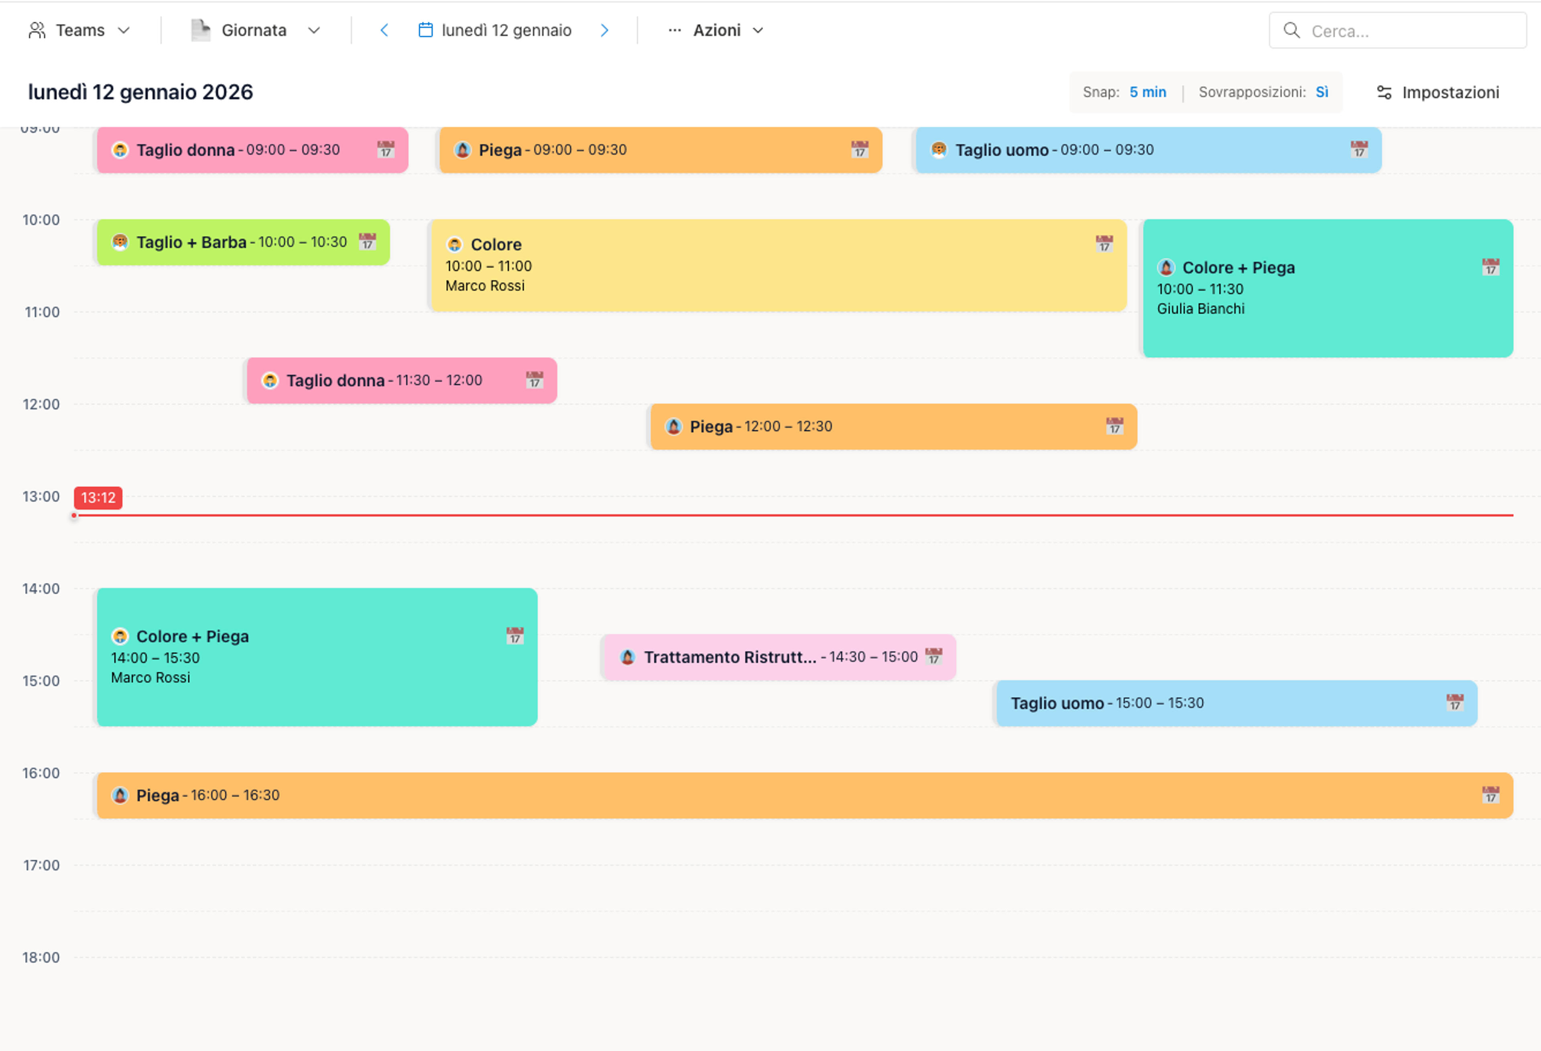Go to next day with right arrow

point(604,30)
